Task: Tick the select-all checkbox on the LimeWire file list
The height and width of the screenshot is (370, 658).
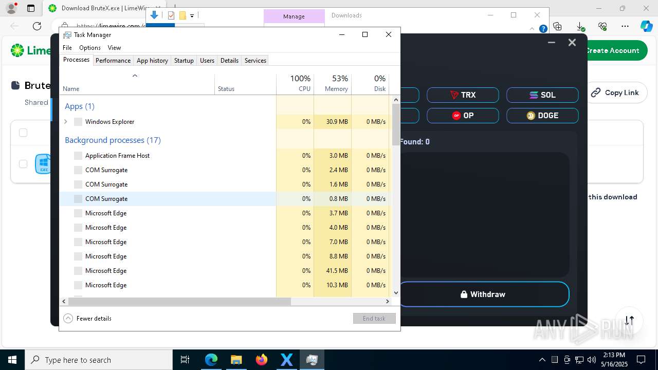Action: pyautogui.click(x=23, y=133)
